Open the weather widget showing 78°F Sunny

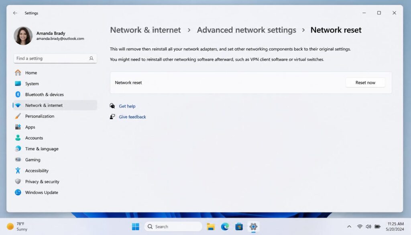pyautogui.click(x=17, y=226)
